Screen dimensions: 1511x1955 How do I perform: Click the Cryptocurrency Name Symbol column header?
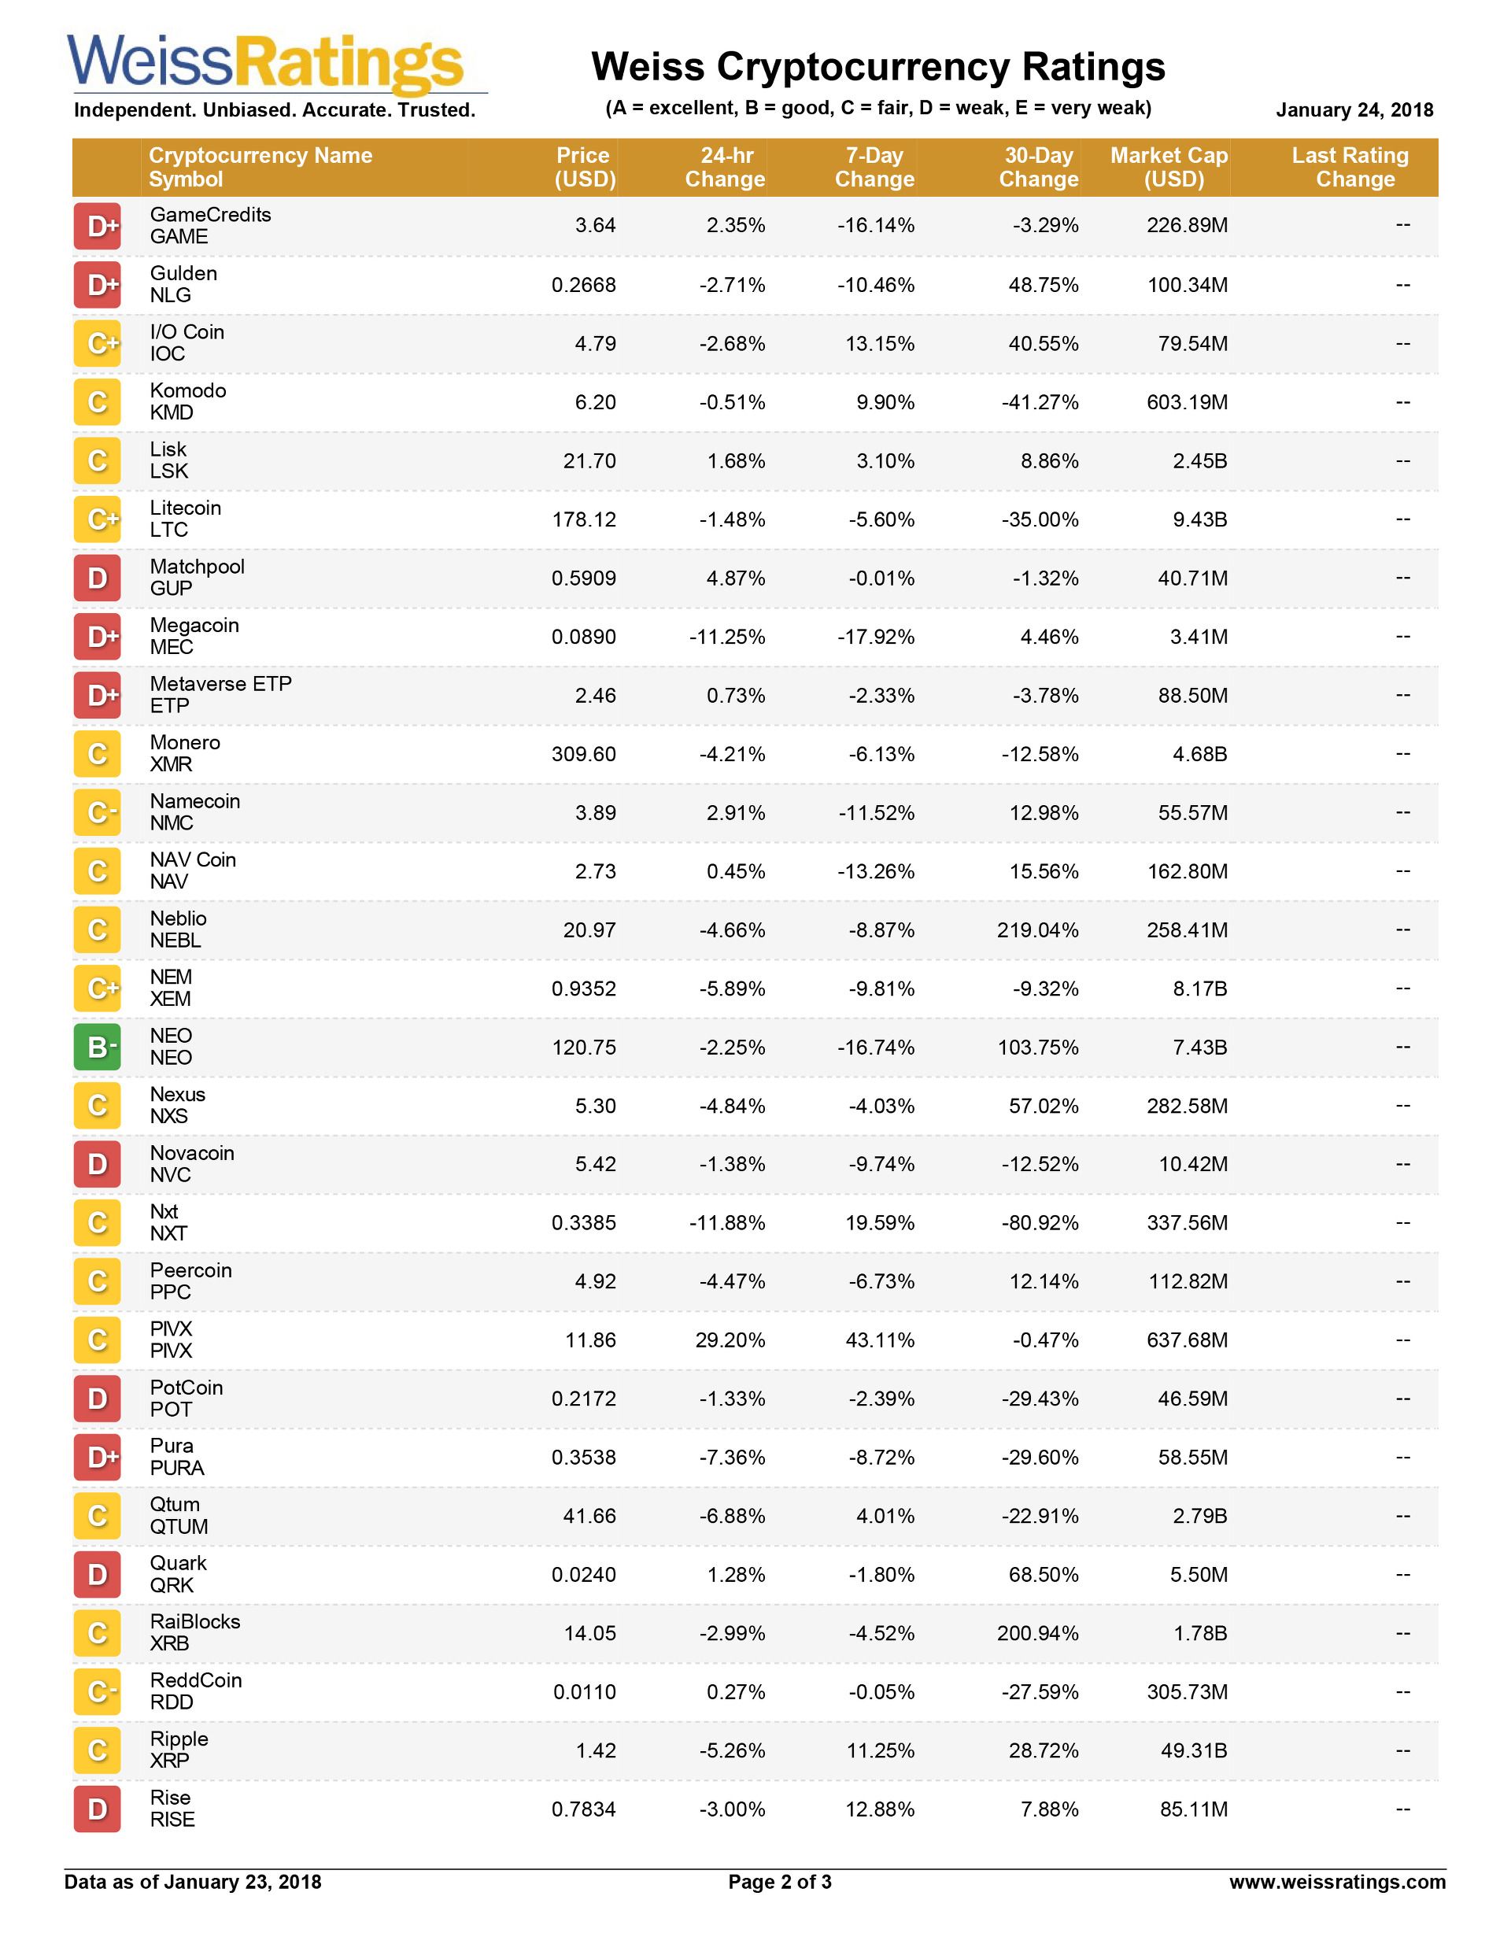coord(260,168)
